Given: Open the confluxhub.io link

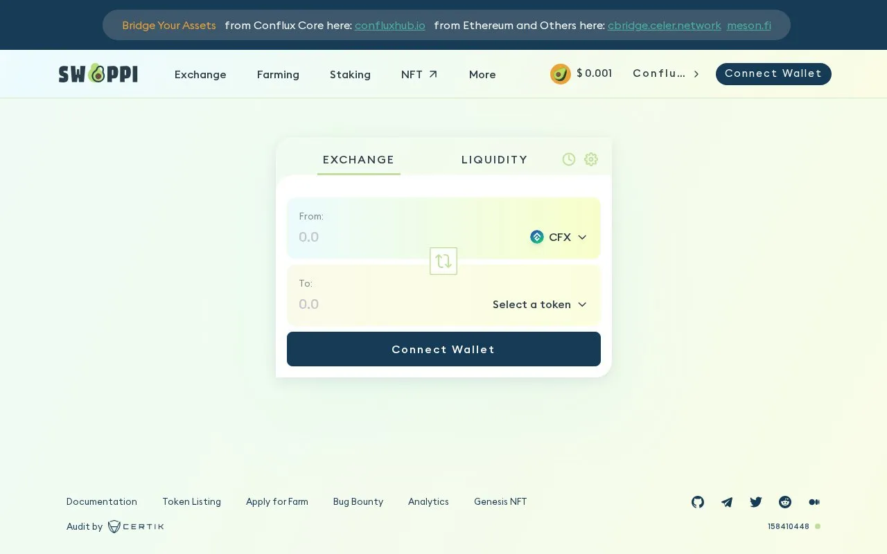Looking at the screenshot, I should (390, 26).
